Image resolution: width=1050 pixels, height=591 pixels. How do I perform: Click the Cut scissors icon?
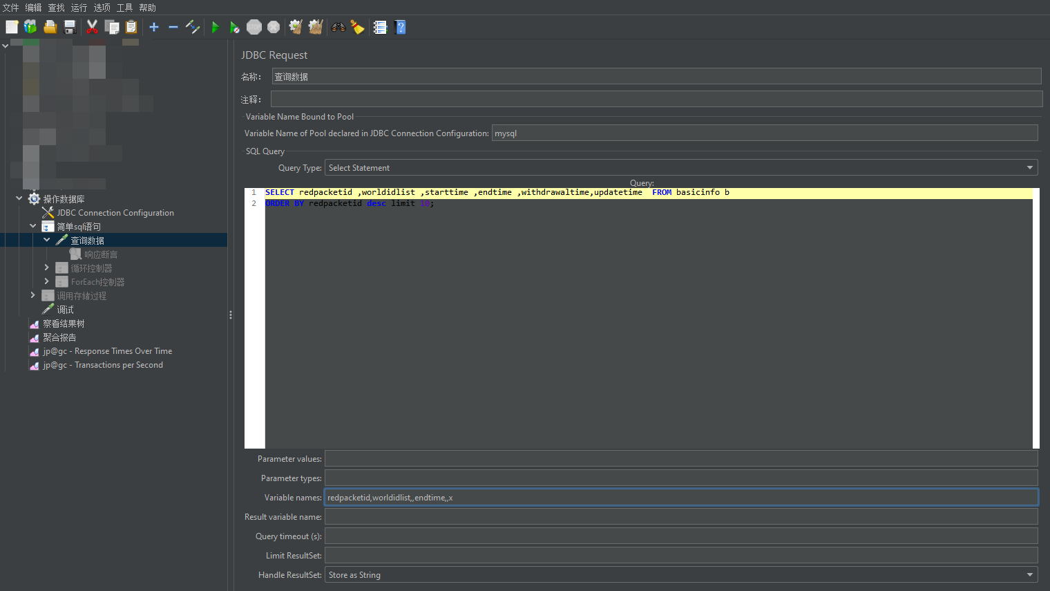pyautogui.click(x=92, y=27)
